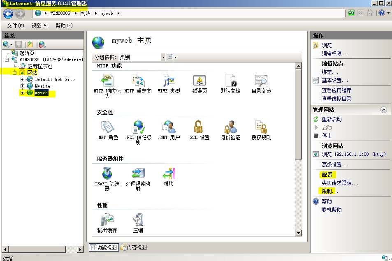Open 处理程序映射 feature
The image size is (392, 261).
pos(138,179)
